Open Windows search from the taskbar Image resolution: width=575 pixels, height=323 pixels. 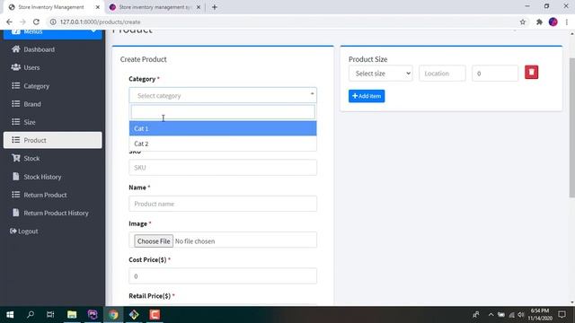(x=31, y=315)
